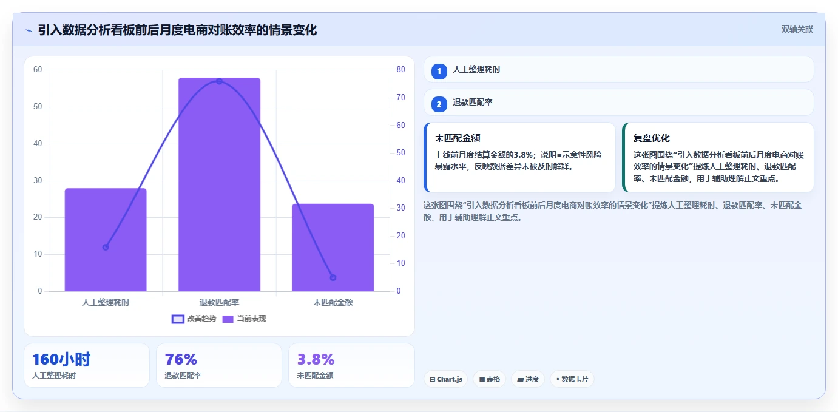Click the icon in the 进度 tag

(521, 379)
